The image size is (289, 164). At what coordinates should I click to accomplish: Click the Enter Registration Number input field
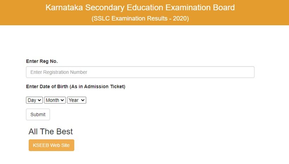140,72
